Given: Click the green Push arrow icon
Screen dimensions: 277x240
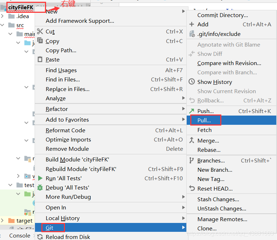Looking at the screenshot, I should [192, 111].
